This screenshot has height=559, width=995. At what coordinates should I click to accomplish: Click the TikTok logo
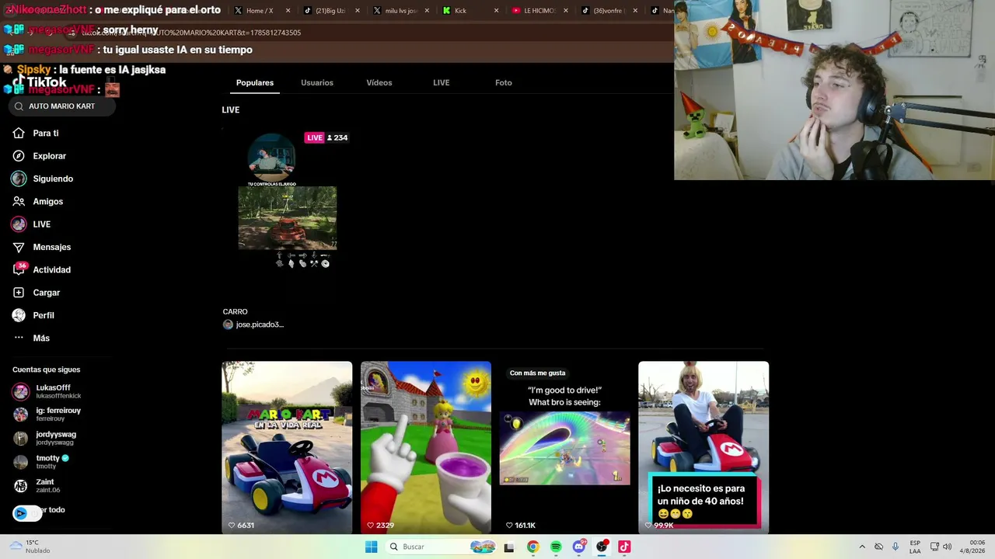pos(40,82)
